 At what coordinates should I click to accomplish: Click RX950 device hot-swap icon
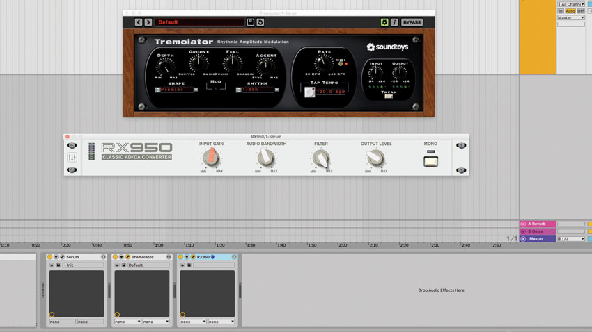234,257
